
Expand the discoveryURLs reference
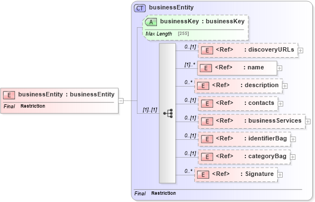click(301, 50)
